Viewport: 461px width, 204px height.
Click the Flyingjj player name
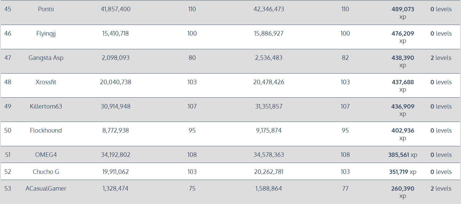coord(46,33)
